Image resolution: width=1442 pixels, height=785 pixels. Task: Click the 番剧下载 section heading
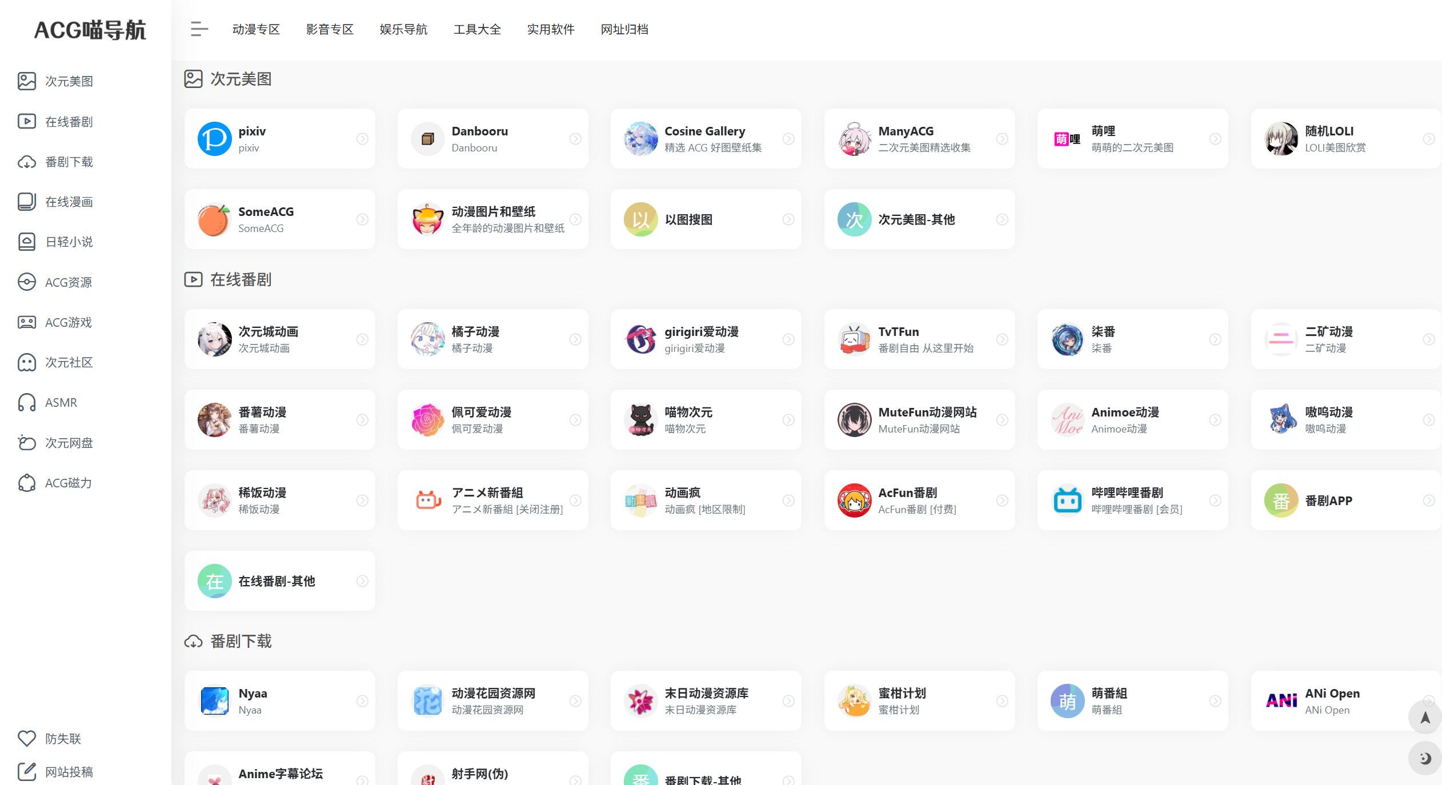[x=241, y=641]
